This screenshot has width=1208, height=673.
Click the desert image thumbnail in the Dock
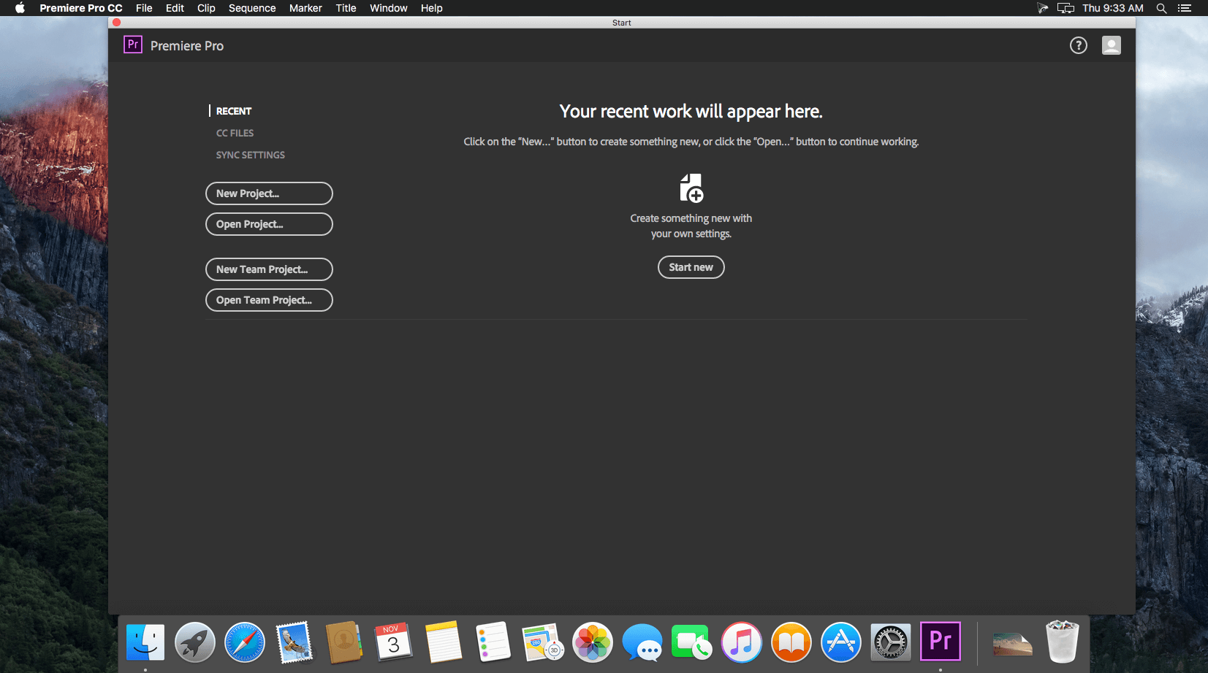pyautogui.click(x=1012, y=643)
